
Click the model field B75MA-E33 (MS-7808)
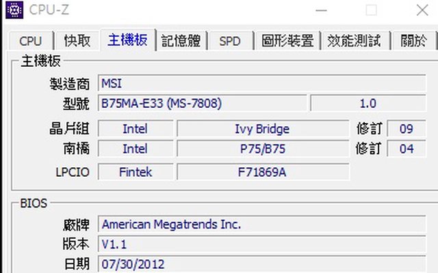coord(202,104)
